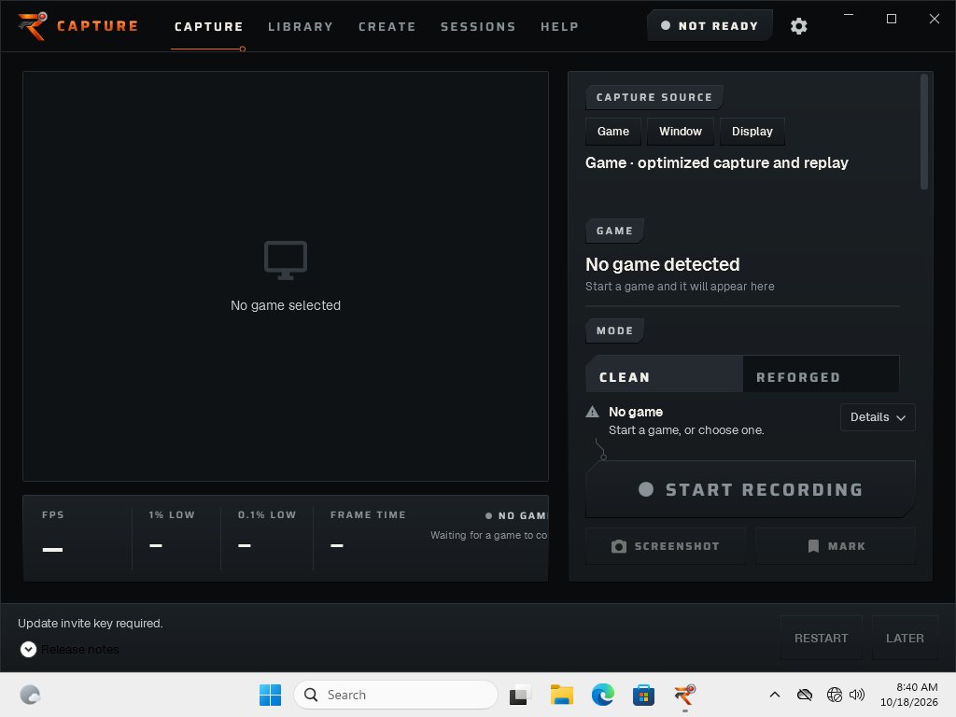
Task: Open settings with the gear icon
Action: (x=799, y=26)
